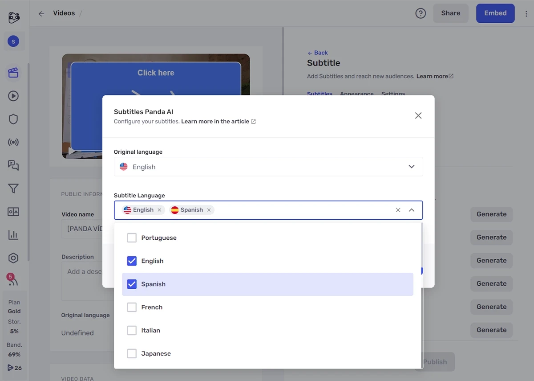Switch to the Settings tab

coord(393,94)
